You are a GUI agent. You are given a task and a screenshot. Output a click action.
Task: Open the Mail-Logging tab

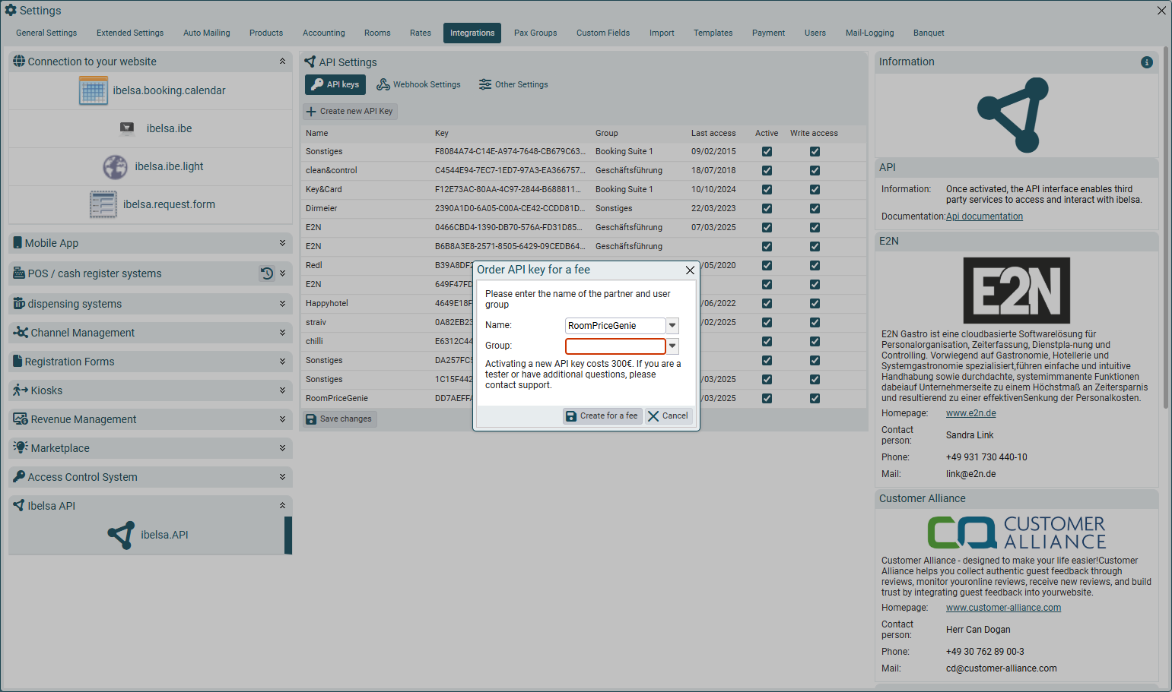869,33
